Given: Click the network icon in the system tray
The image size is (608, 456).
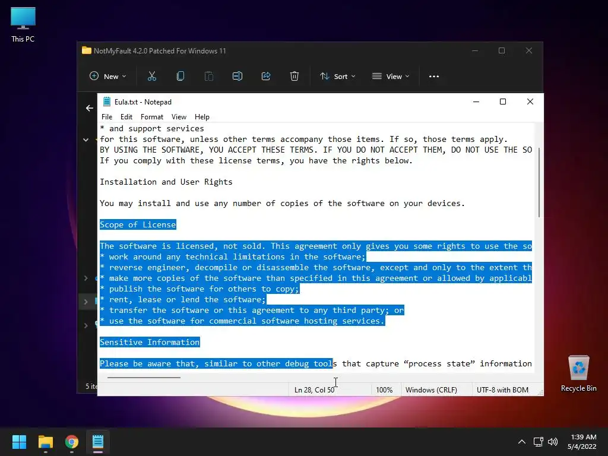Looking at the screenshot, I should click(538, 442).
